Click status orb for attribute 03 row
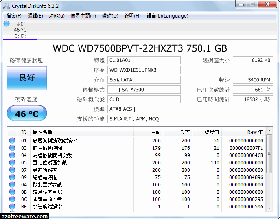The height and width of the screenshot is (219, 280). (x=12, y=148)
